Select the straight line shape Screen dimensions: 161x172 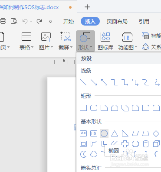click(83, 82)
